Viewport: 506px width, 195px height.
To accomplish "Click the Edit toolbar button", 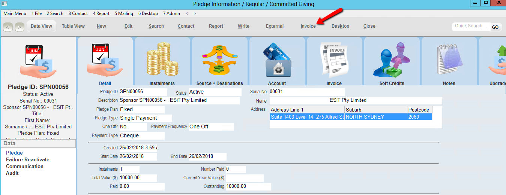I will [128, 26].
